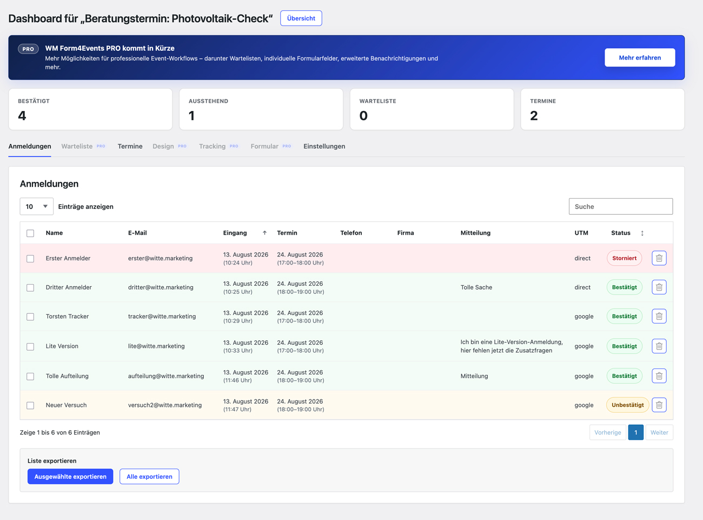This screenshot has width=703, height=520.
Task: Open the Formular PRO tab
Action: pyautogui.click(x=271, y=146)
